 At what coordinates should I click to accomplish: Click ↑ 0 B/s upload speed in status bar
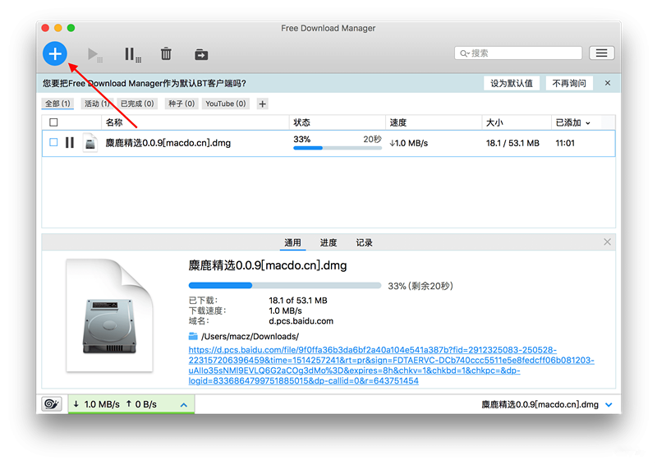pos(141,404)
